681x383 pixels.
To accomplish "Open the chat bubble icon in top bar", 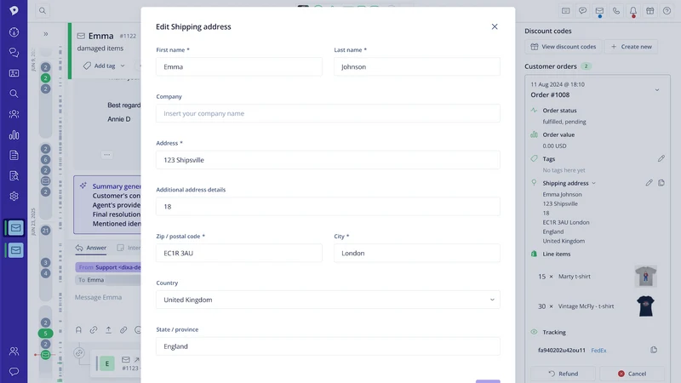I will coord(582,11).
